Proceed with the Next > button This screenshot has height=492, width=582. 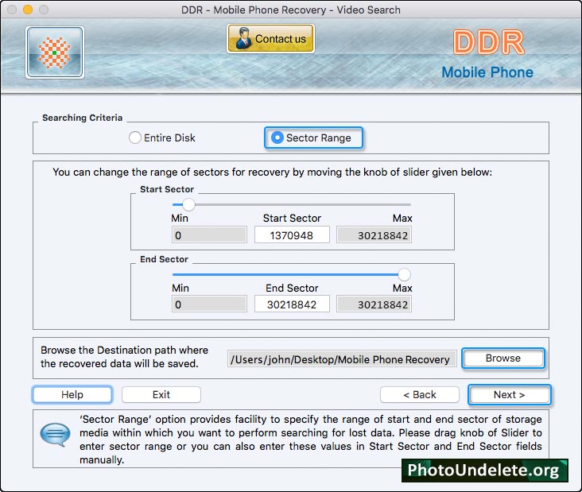509,394
